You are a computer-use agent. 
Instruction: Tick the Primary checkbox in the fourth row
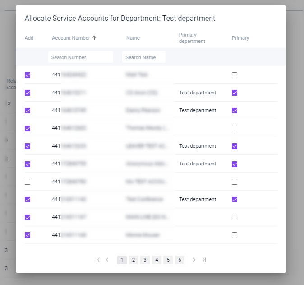pyautogui.click(x=235, y=128)
